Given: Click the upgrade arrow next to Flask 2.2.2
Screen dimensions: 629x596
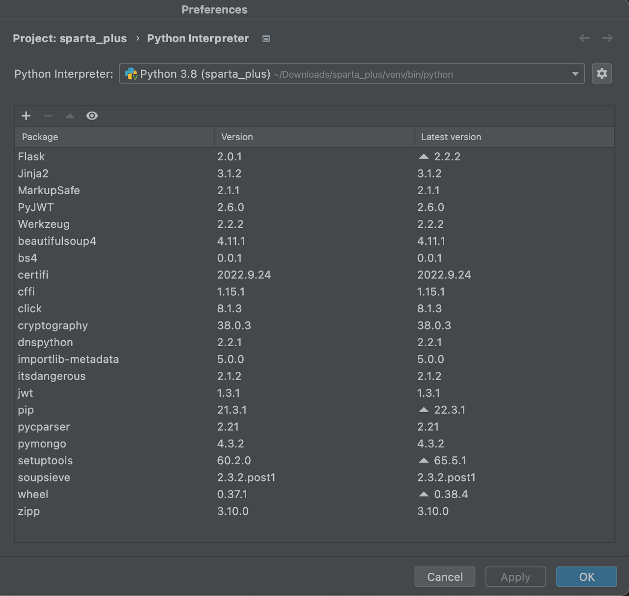Looking at the screenshot, I should tap(424, 156).
